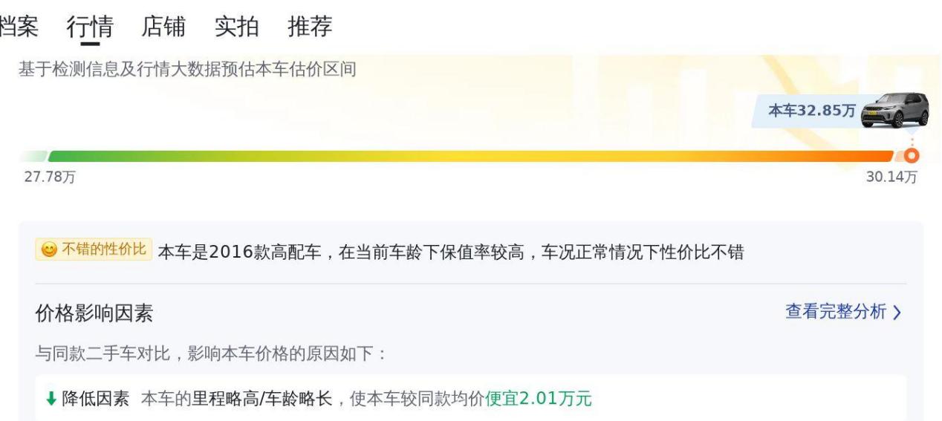
Task: Click the smiley face icon
Action: 48,250
